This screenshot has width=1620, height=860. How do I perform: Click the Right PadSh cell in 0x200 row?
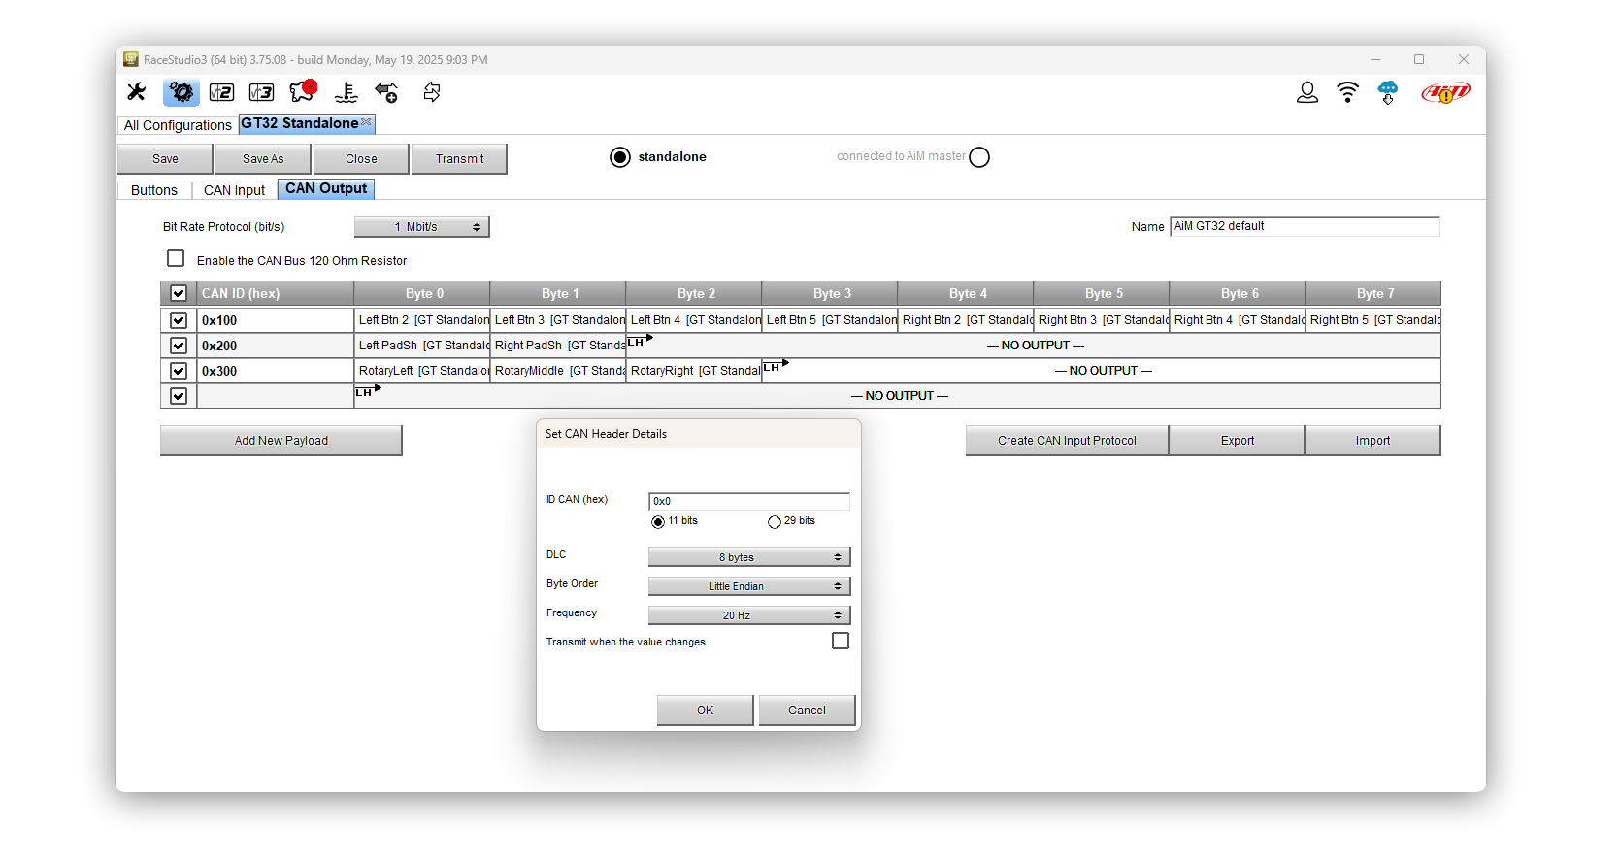point(558,346)
